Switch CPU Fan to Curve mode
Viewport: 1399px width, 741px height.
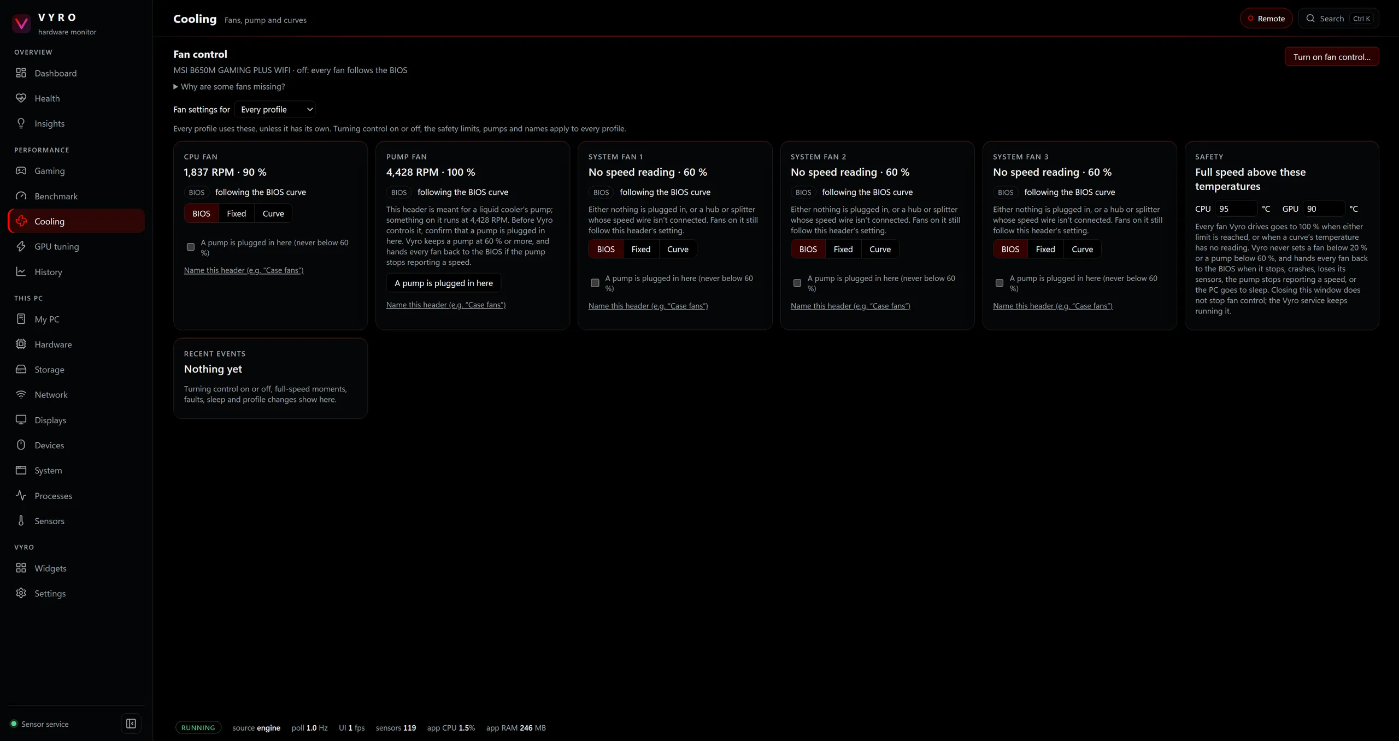tap(273, 214)
